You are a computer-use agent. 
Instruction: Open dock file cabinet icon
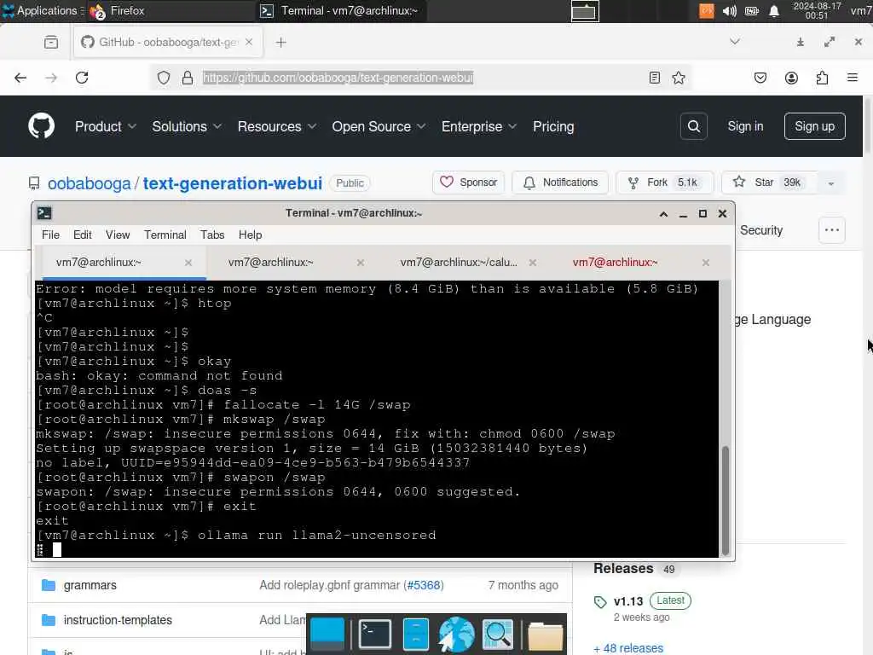pos(415,634)
